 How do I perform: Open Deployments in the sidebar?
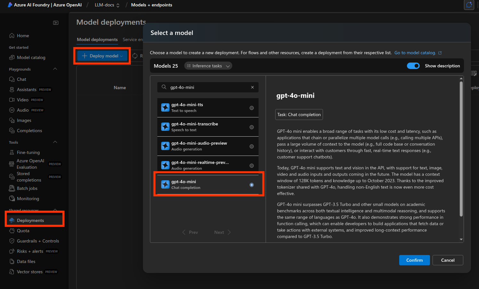30,220
